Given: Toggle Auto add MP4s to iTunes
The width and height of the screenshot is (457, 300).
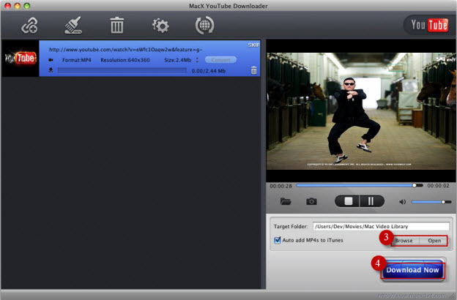Looking at the screenshot, I should 278,240.
